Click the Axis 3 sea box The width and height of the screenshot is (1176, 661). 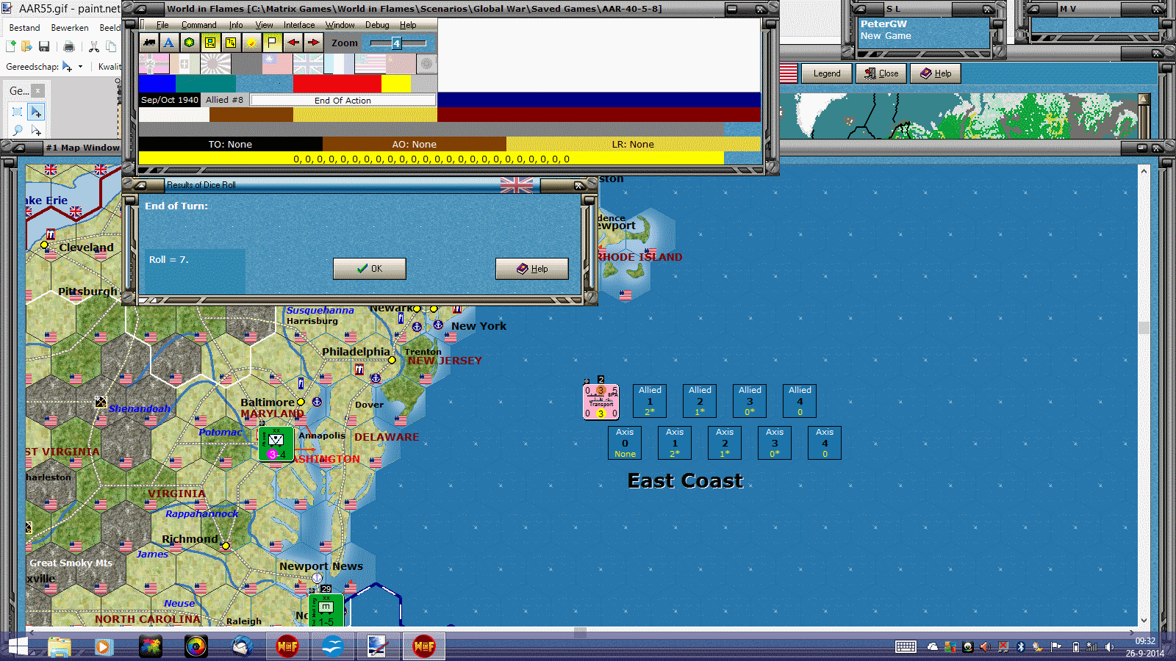pyautogui.click(x=775, y=444)
